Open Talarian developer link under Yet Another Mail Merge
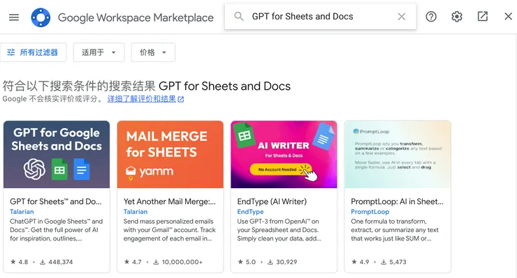517x278 pixels. 136,212
